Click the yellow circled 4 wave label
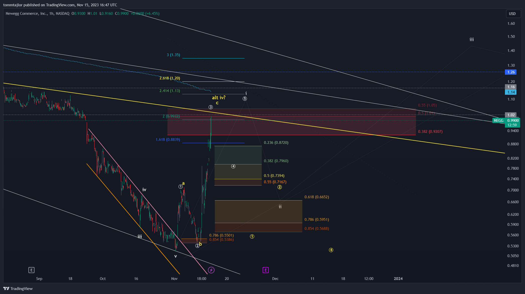Screen dimensions: 525x294 pyautogui.click(x=331, y=250)
